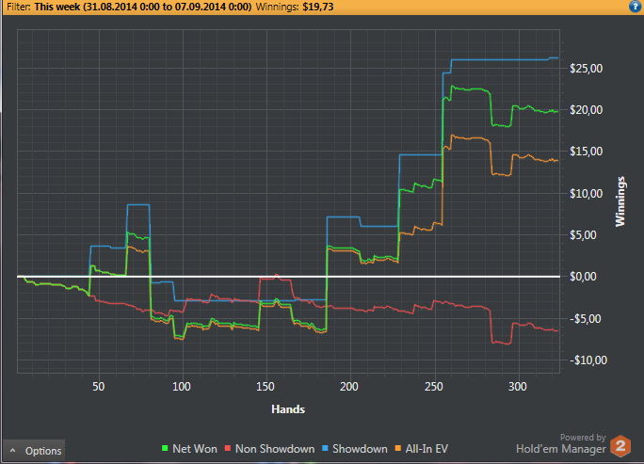
Task: Click the orange All-In EV color square
Action: point(398,448)
